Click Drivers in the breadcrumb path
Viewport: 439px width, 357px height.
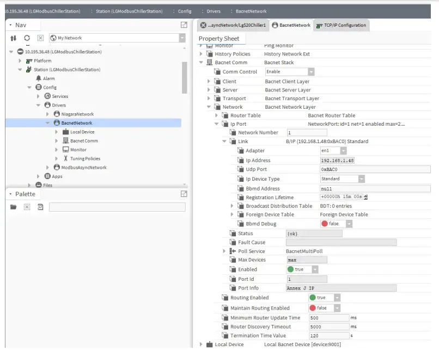coord(214,11)
